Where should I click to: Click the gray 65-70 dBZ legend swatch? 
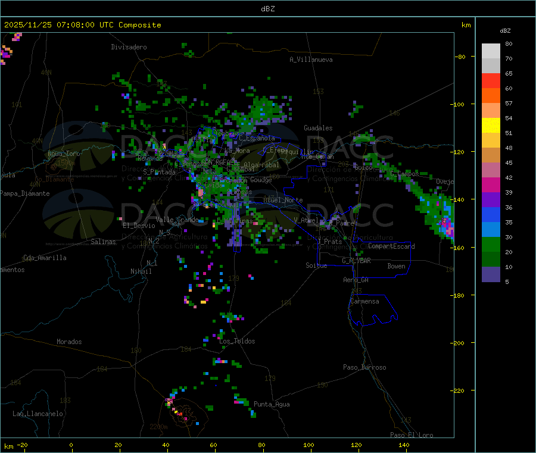[491, 66]
